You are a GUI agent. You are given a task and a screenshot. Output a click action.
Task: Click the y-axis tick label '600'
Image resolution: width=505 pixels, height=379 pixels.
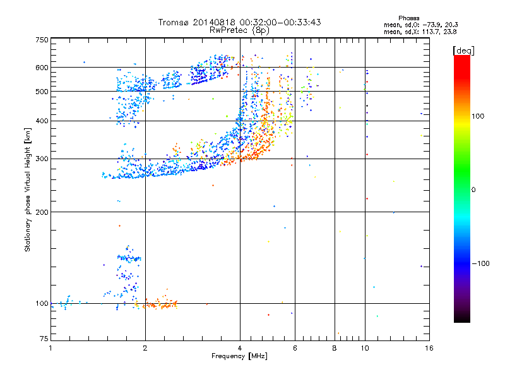click(x=42, y=68)
